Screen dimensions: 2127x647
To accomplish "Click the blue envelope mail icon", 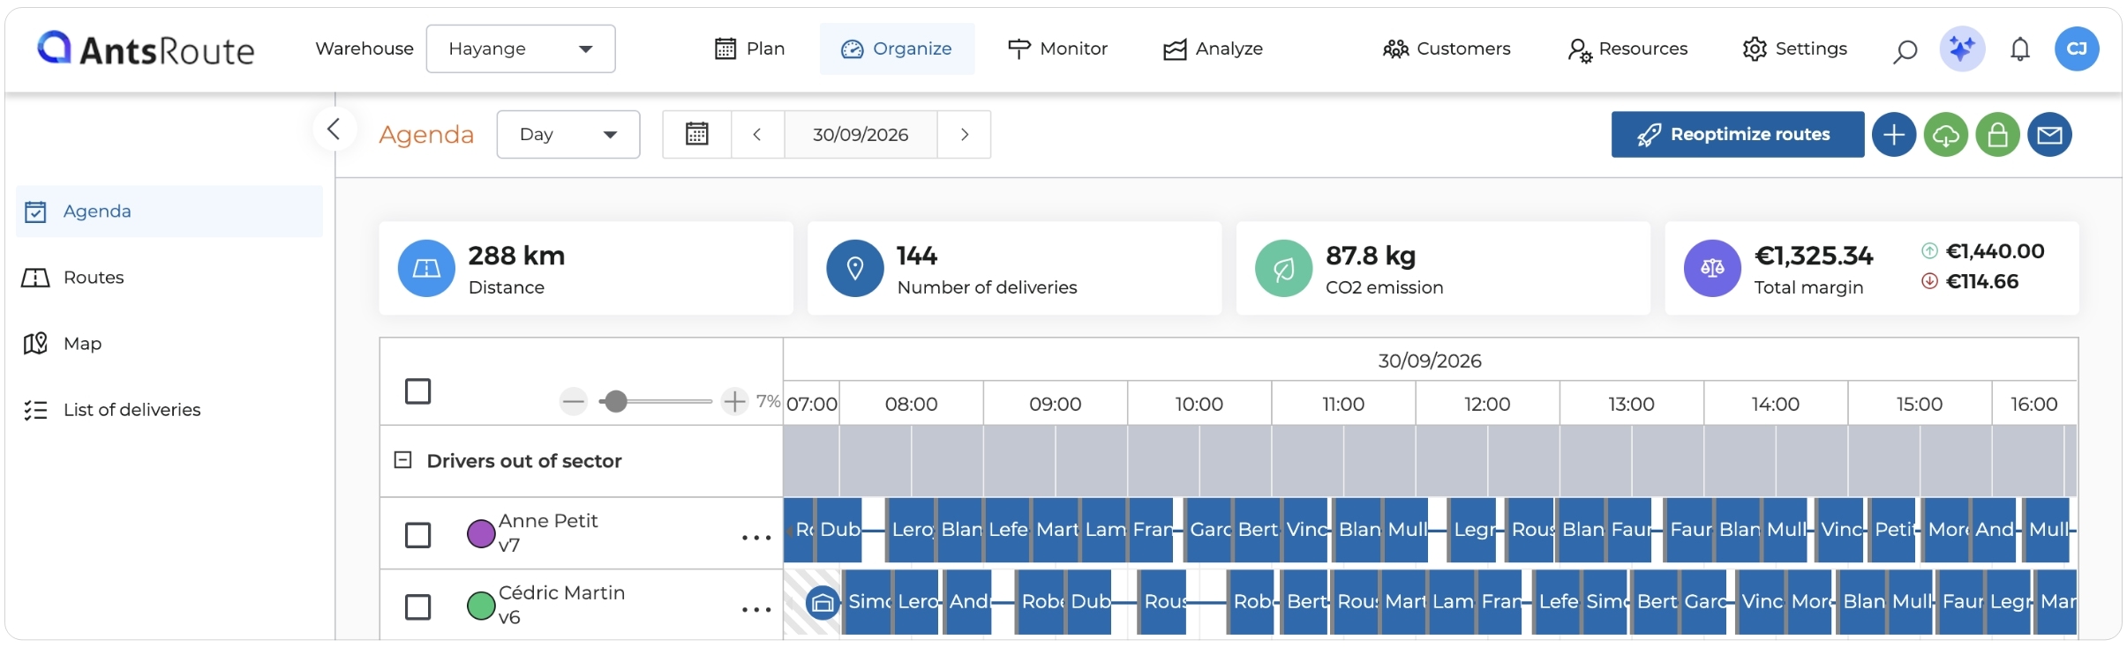I will (x=2050, y=135).
